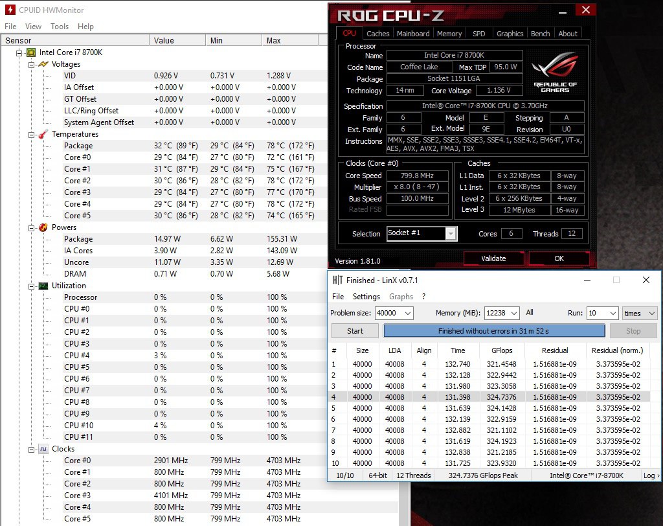Click the Utilization graph icon

pos(43,286)
